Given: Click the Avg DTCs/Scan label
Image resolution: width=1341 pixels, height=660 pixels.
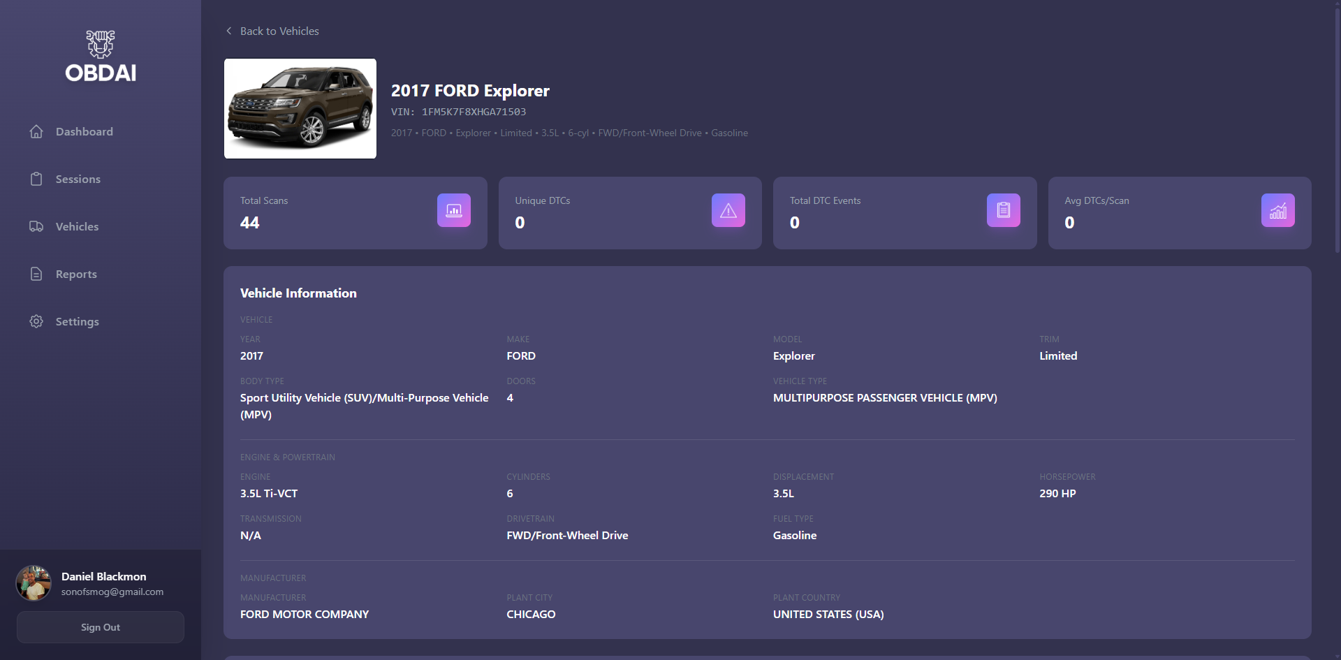Looking at the screenshot, I should [1097, 200].
